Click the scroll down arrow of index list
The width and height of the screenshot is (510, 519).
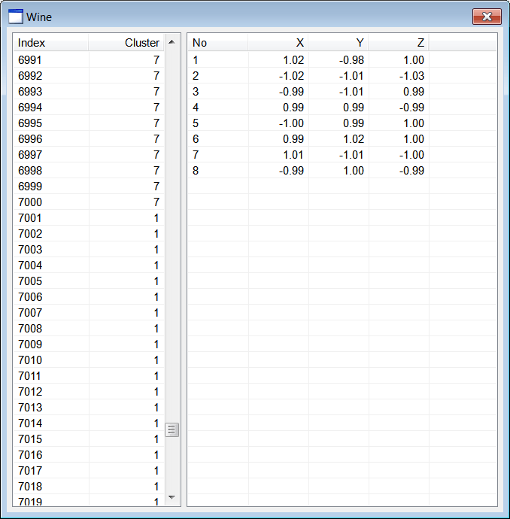pyautogui.click(x=172, y=497)
